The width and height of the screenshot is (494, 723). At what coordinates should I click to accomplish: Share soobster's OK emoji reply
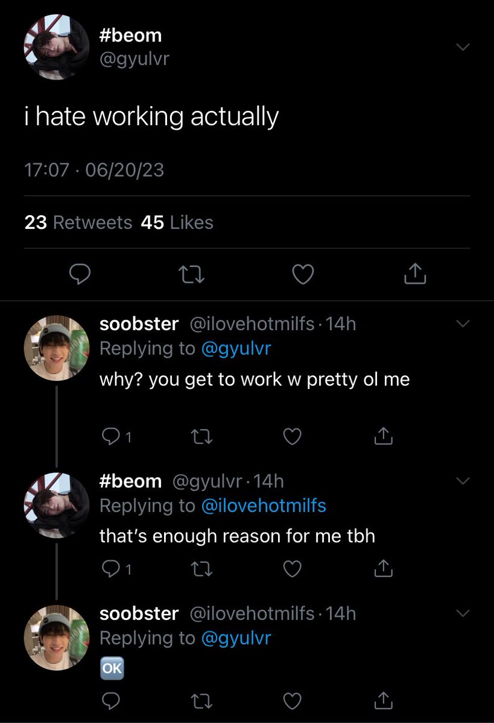pyautogui.click(x=383, y=700)
